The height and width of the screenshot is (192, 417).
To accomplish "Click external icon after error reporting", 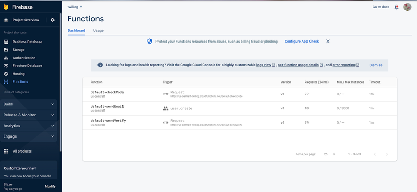I will point(358,65).
